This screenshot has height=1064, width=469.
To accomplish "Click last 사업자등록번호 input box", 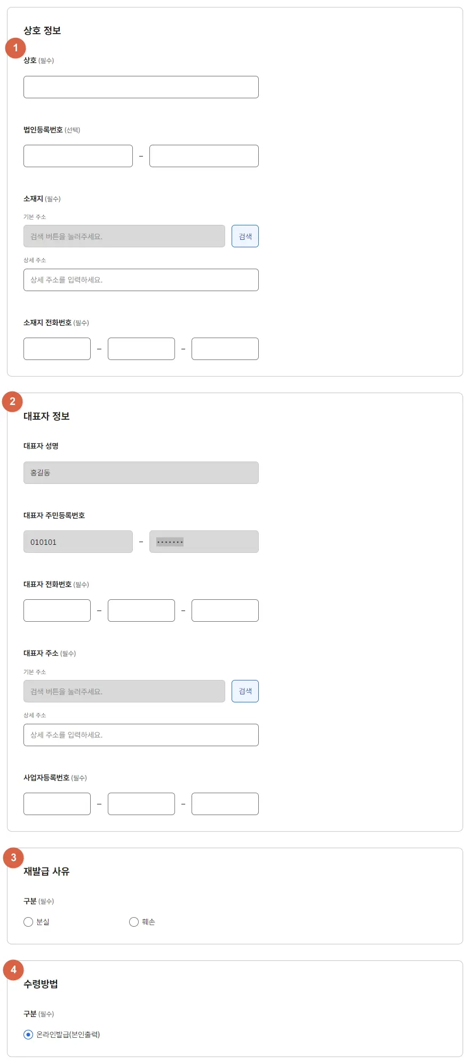I will [225, 804].
